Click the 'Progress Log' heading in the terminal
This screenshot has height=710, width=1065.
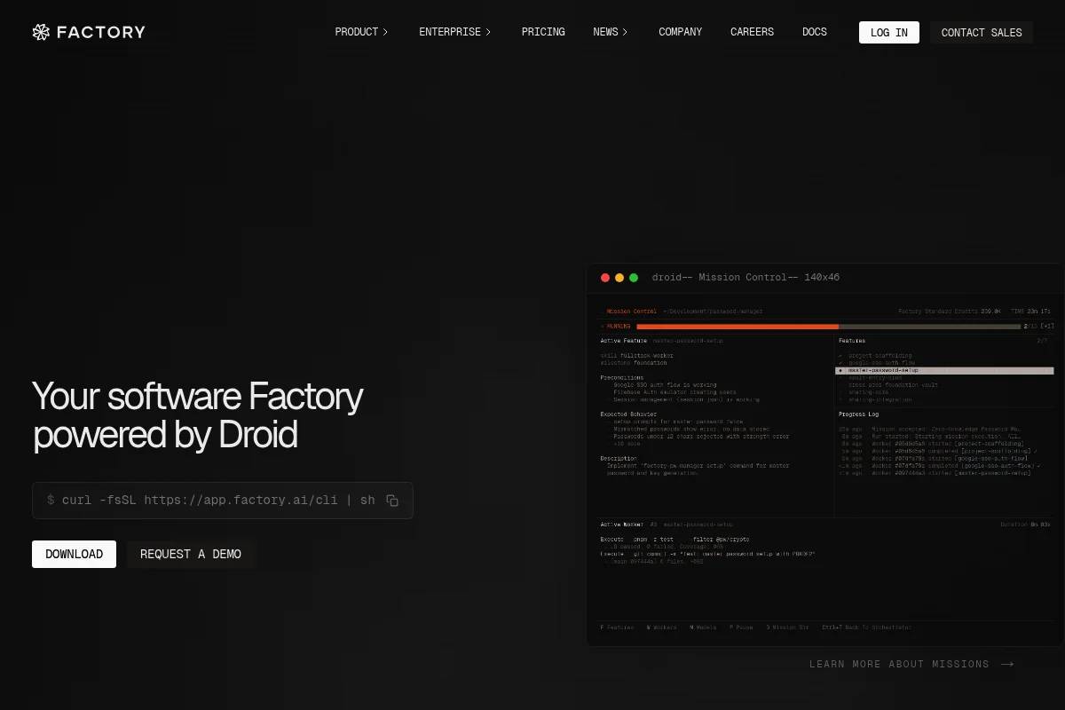click(x=857, y=414)
